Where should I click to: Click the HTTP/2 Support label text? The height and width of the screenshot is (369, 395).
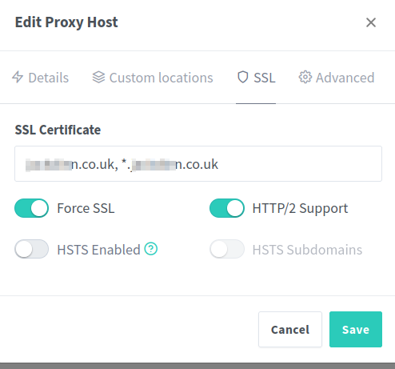tap(300, 209)
